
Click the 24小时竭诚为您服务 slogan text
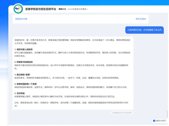click(x=78, y=9)
